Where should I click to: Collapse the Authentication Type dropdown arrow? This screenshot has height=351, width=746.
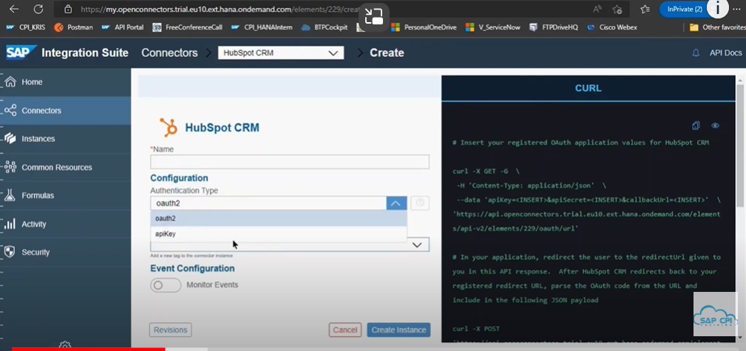(396, 203)
